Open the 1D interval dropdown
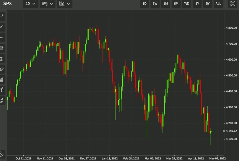 (x=31, y=3)
